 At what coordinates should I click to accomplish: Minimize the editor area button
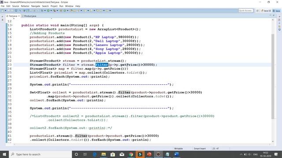pyautogui.click(x=270, y=16)
